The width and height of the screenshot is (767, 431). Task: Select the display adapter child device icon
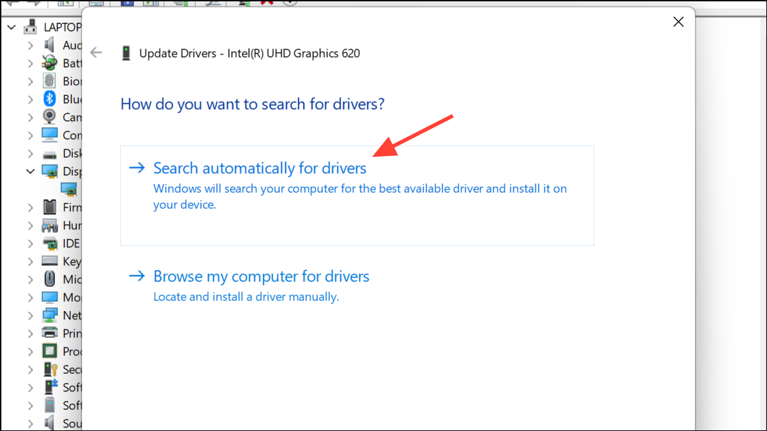[x=69, y=189]
